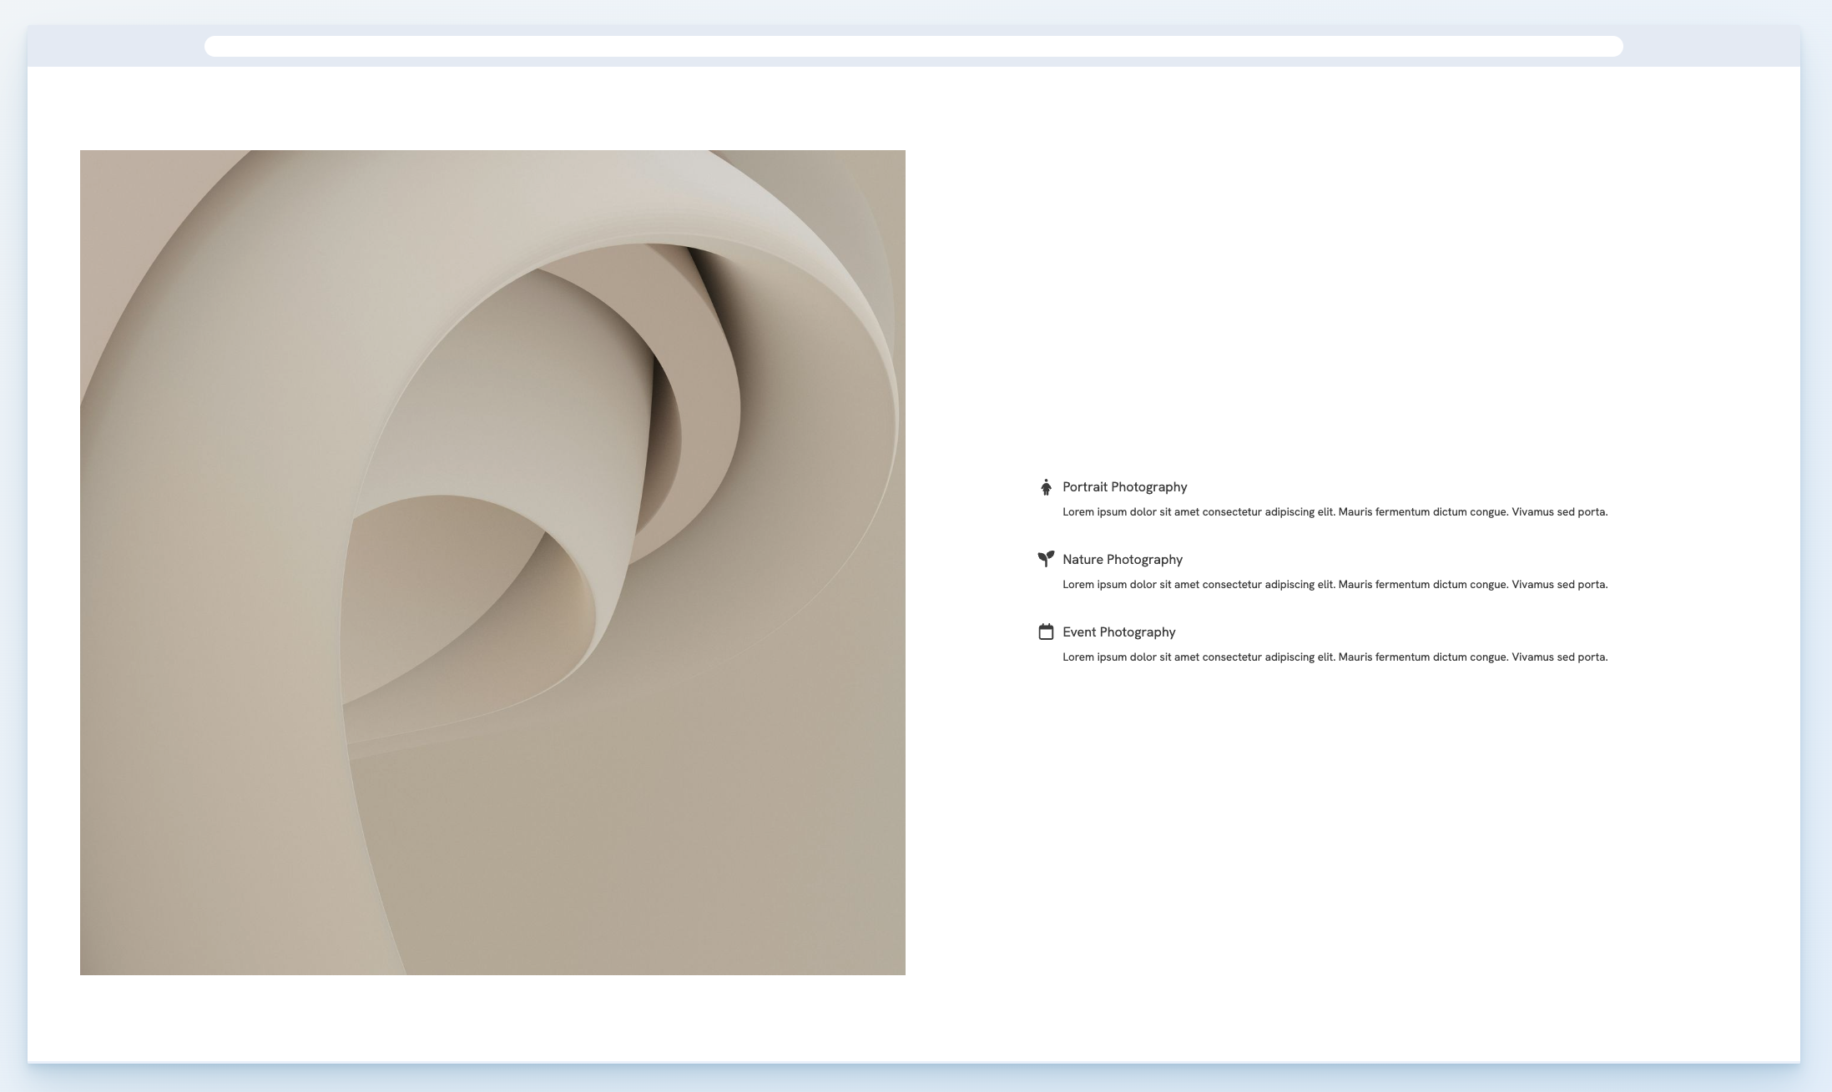Click the seedling icon beside Nature Photography
The width and height of the screenshot is (1832, 1092).
[1045, 559]
